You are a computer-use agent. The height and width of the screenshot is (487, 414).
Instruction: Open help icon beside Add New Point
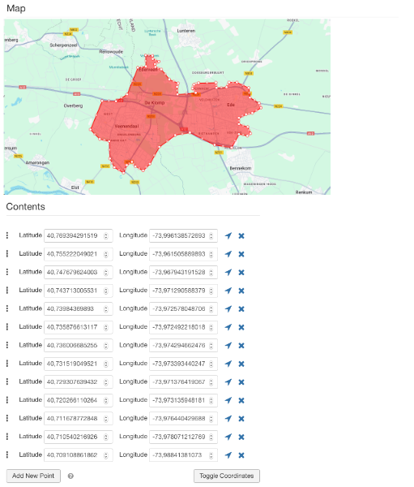[70, 476]
